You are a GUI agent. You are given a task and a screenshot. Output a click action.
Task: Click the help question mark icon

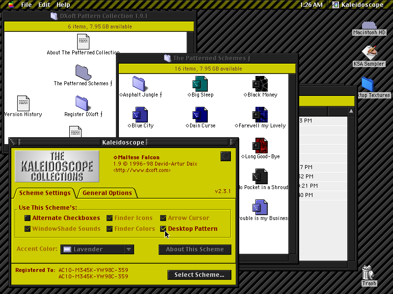pos(225,156)
